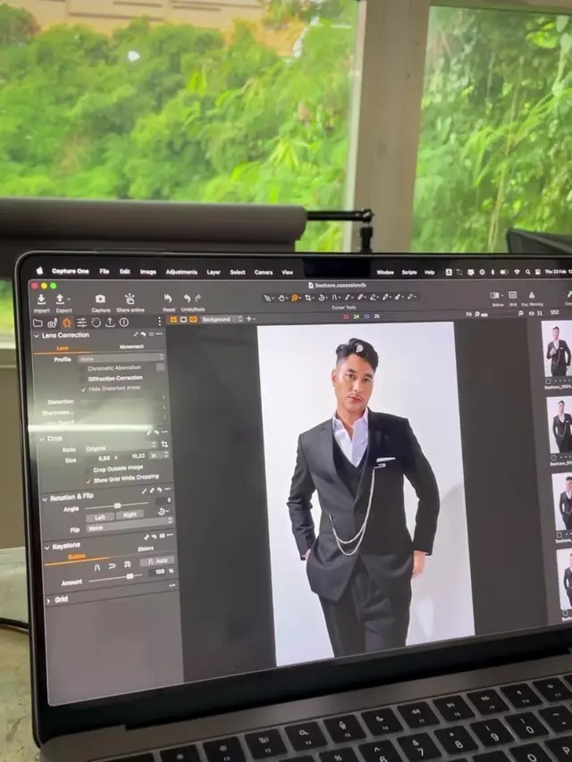The image size is (572, 762).
Task: Open the Adjustments menu
Action: coord(181,272)
